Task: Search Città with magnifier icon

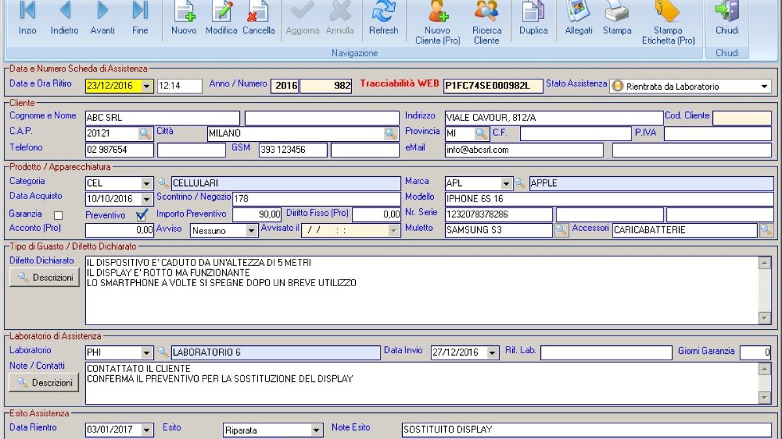Action: (x=391, y=133)
